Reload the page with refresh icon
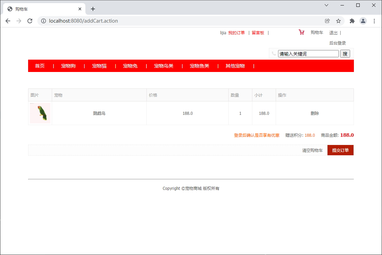The height and width of the screenshot is (255, 382). click(x=30, y=21)
